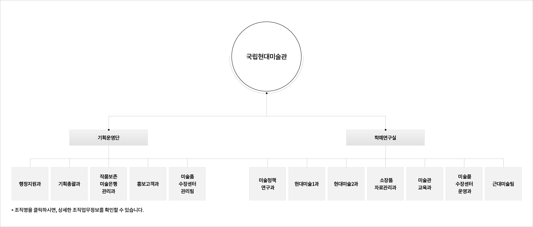Select the 기획총괄과 department box
Image resolution: width=533 pixels, height=227 pixels.
click(x=69, y=184)
